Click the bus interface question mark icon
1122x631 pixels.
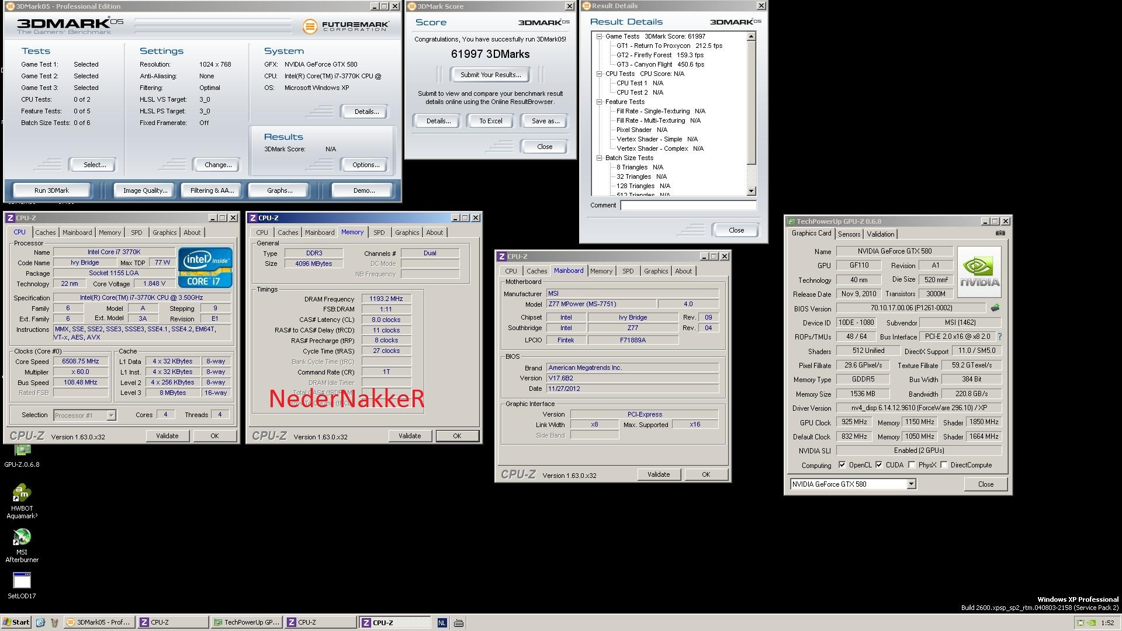(x=999, y=337)
